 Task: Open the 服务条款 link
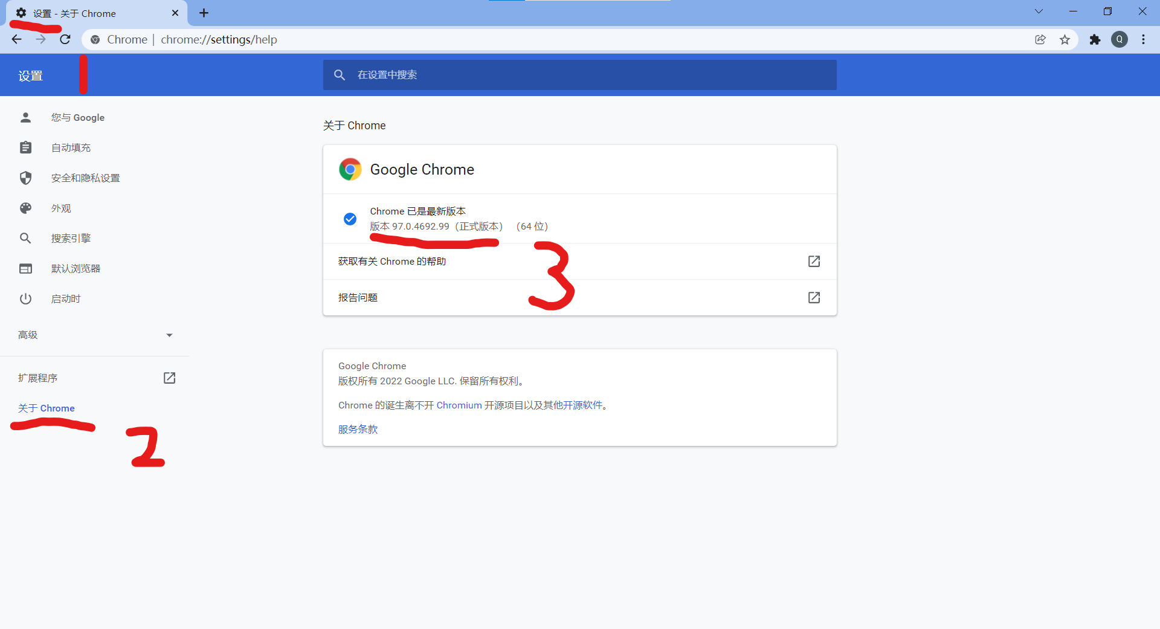point(358,429)
